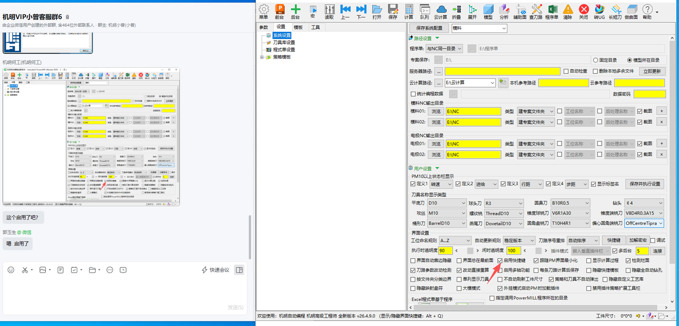Screen dimensions: 679x326
Task: Start 计算 with the calculator icon
Action: tap(409, 11)
